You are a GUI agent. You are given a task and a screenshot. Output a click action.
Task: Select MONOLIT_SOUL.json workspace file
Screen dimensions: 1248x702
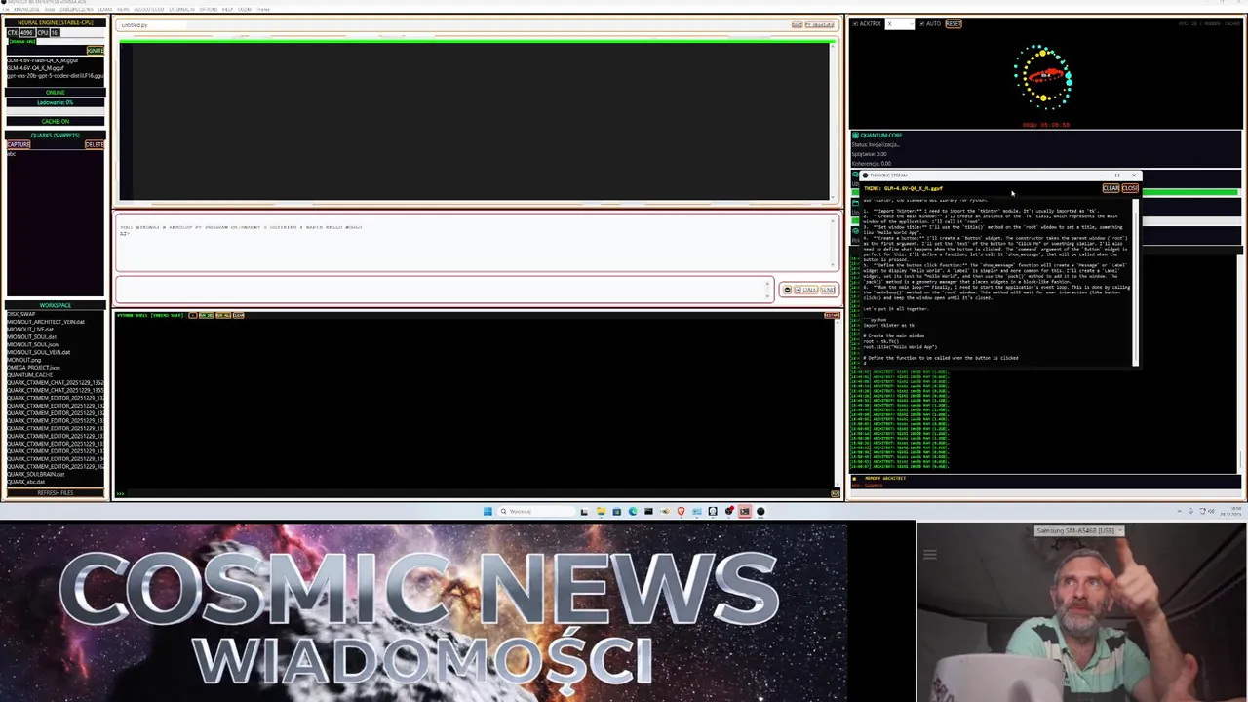[x=32, y=345]
